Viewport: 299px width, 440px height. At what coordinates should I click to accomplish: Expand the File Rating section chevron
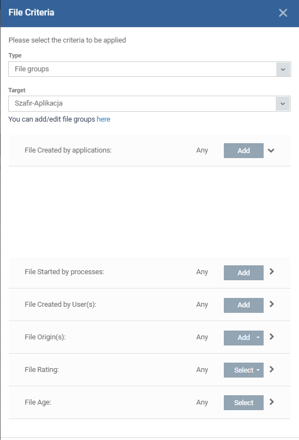click(x=271, y=369)
